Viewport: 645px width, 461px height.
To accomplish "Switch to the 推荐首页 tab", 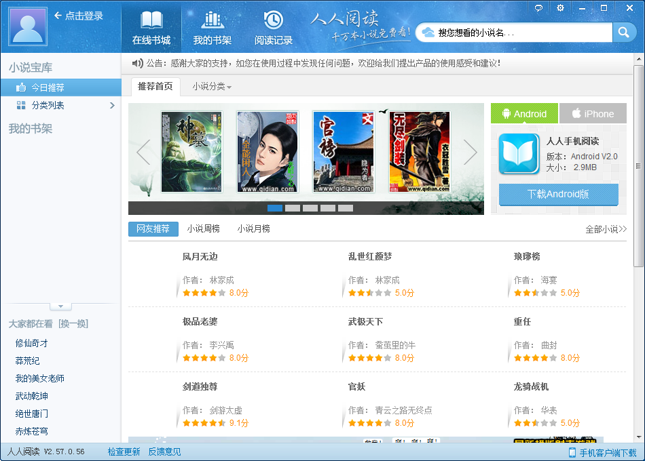I will [155, 87].
